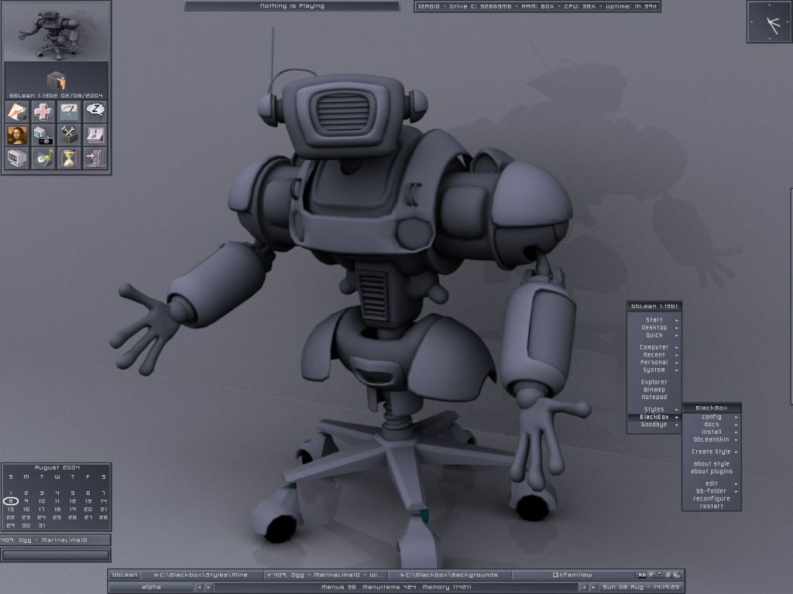The image size is (793, 594).
Task: Expand the config submenu under BlackBox
Action: (x=713, y=418)
